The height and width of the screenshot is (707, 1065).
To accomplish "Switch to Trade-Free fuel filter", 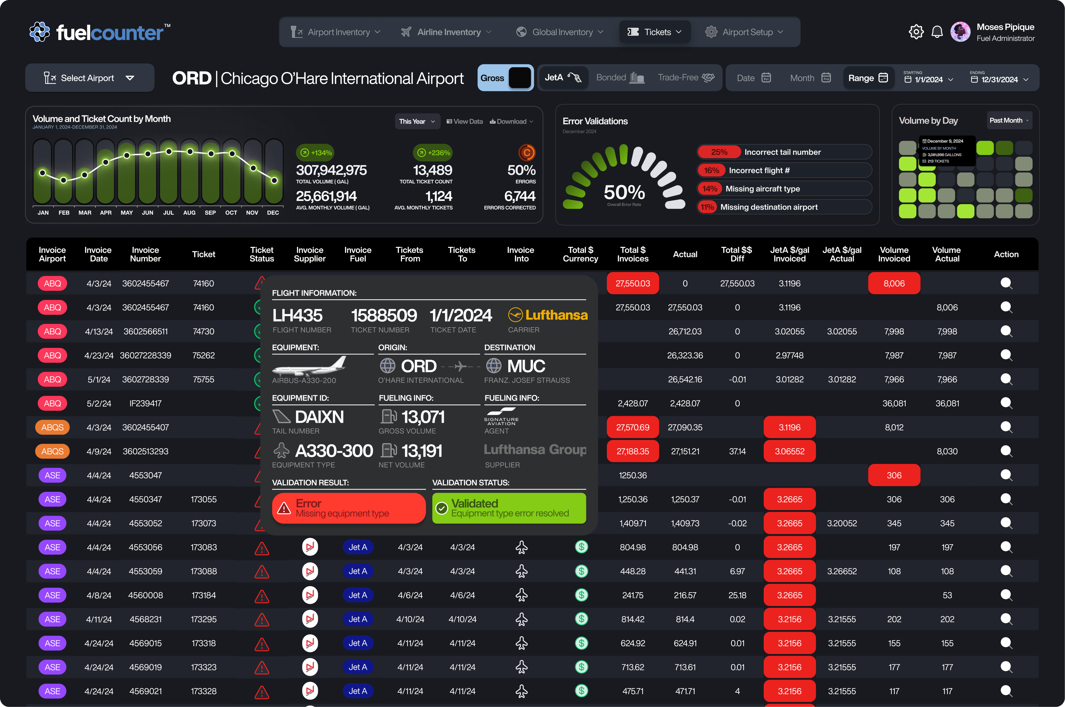I will pyautogui.click(x=685, y=78).
